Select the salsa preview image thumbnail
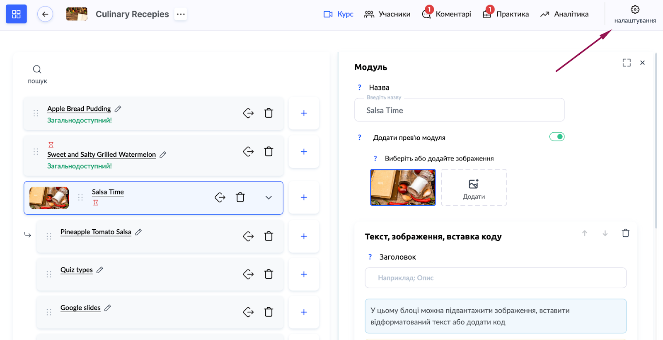Viewport: 663px width, 340px height. [403, 187]
